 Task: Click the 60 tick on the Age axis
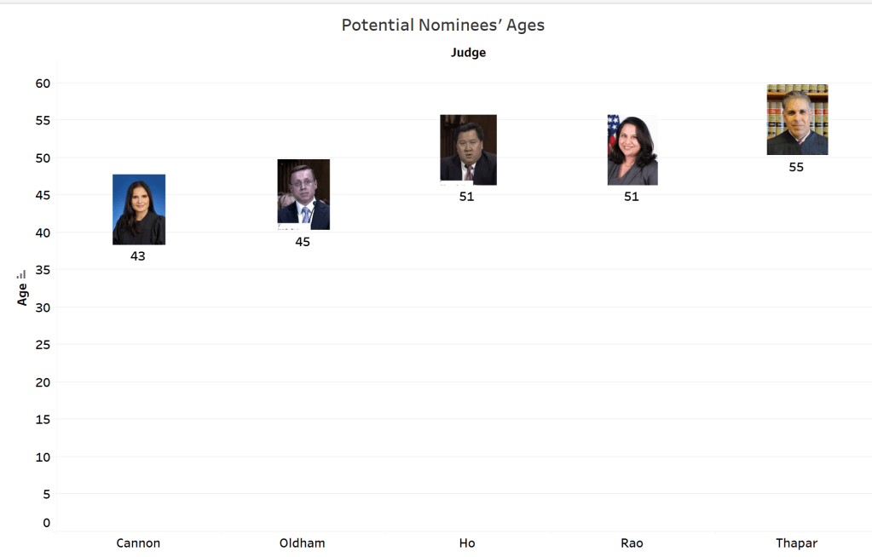pyautogui.click(x=43, y=83)
